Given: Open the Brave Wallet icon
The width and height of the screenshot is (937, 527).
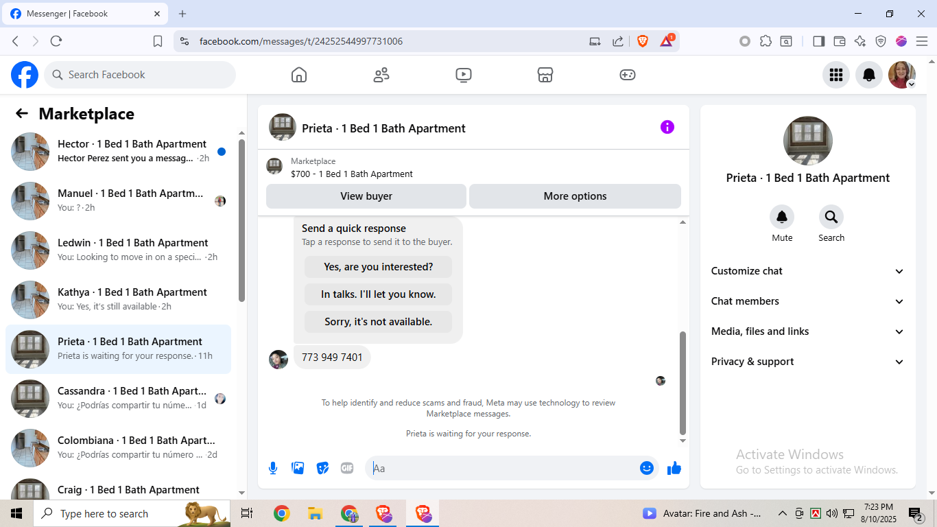Looking at the screenshot, I should 839,41.
